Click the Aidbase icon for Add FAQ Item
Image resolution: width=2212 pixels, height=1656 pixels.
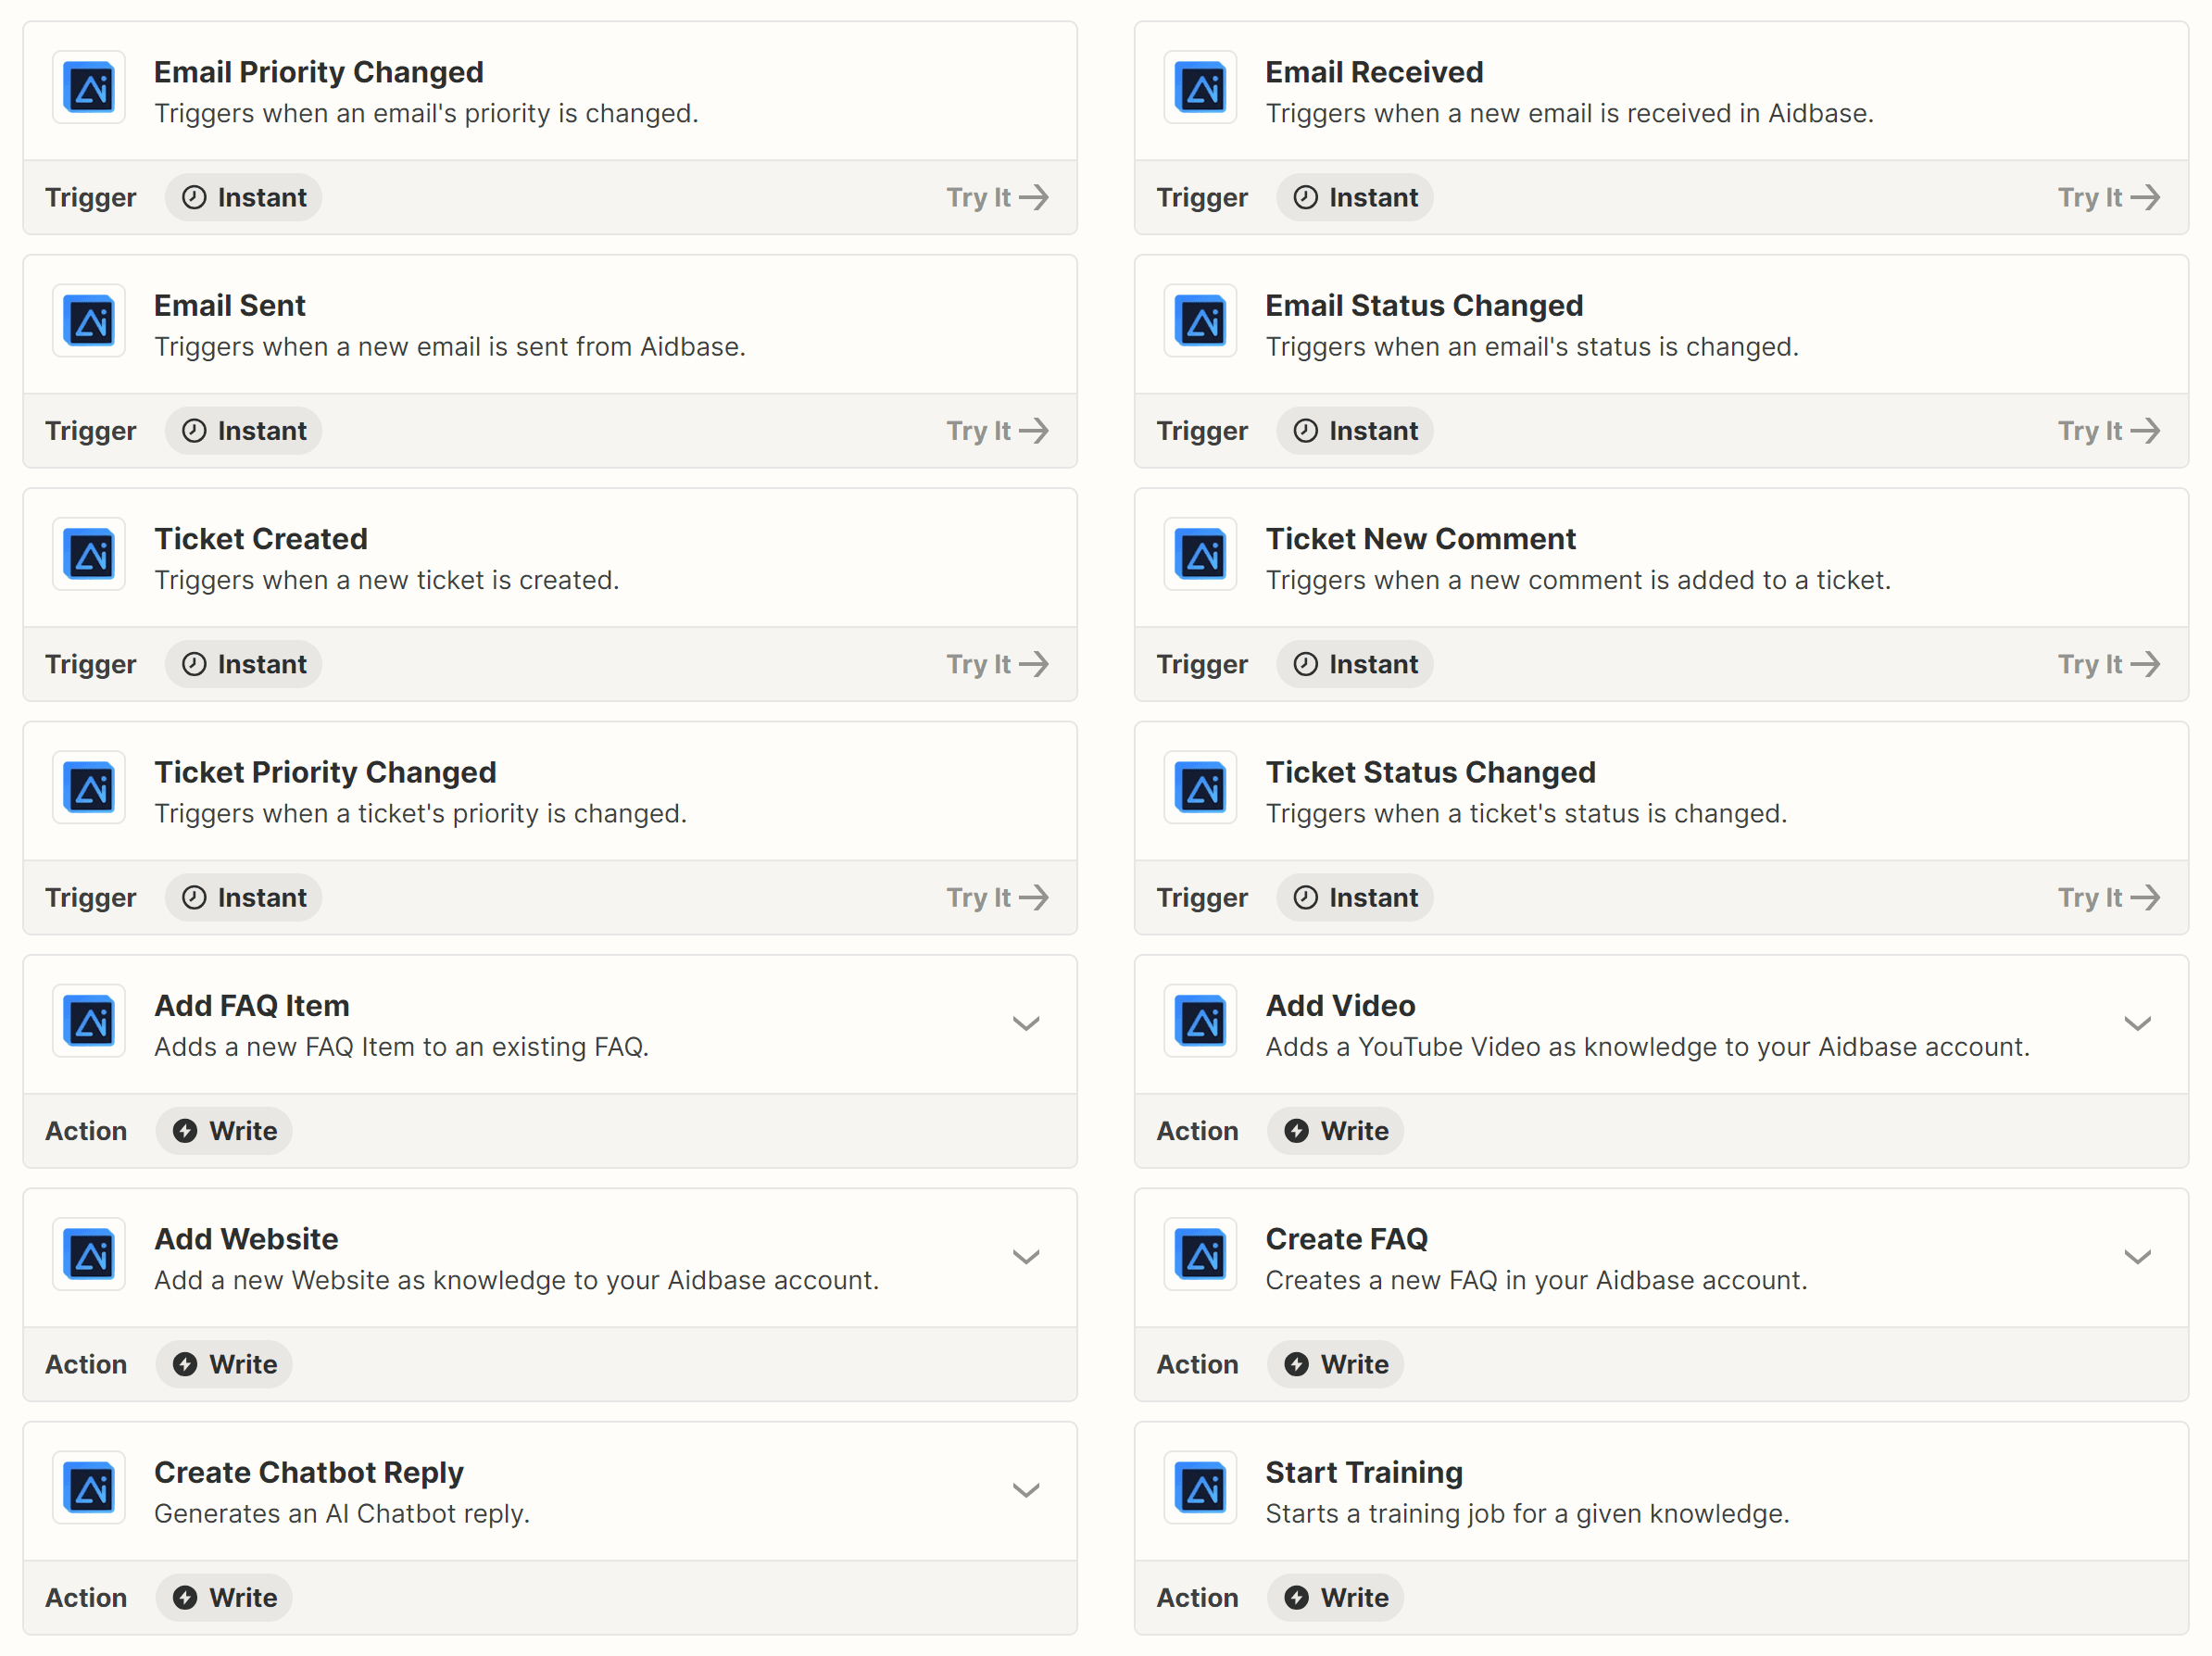(91, 1022)
